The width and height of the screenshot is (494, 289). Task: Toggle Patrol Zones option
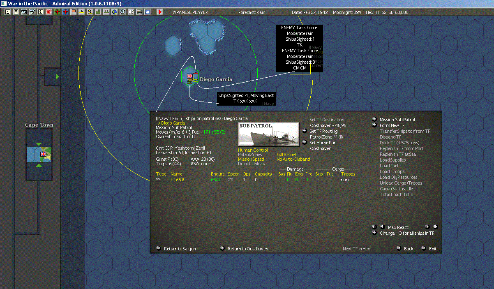pos(250,155)
